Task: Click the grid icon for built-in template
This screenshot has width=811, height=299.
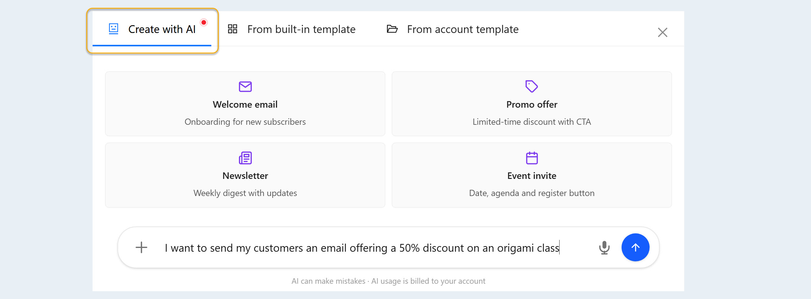Action: pyautogui.click(x=232, y=29)
